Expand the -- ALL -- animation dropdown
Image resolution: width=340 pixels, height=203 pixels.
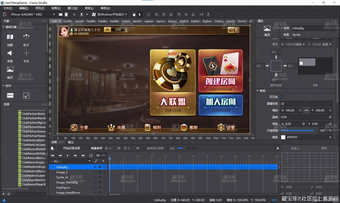point(90,161)
